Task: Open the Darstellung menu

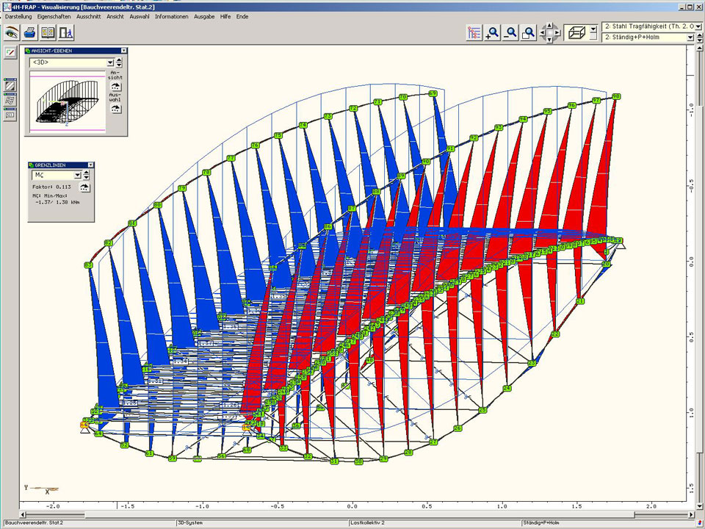Action: (18, 16)
